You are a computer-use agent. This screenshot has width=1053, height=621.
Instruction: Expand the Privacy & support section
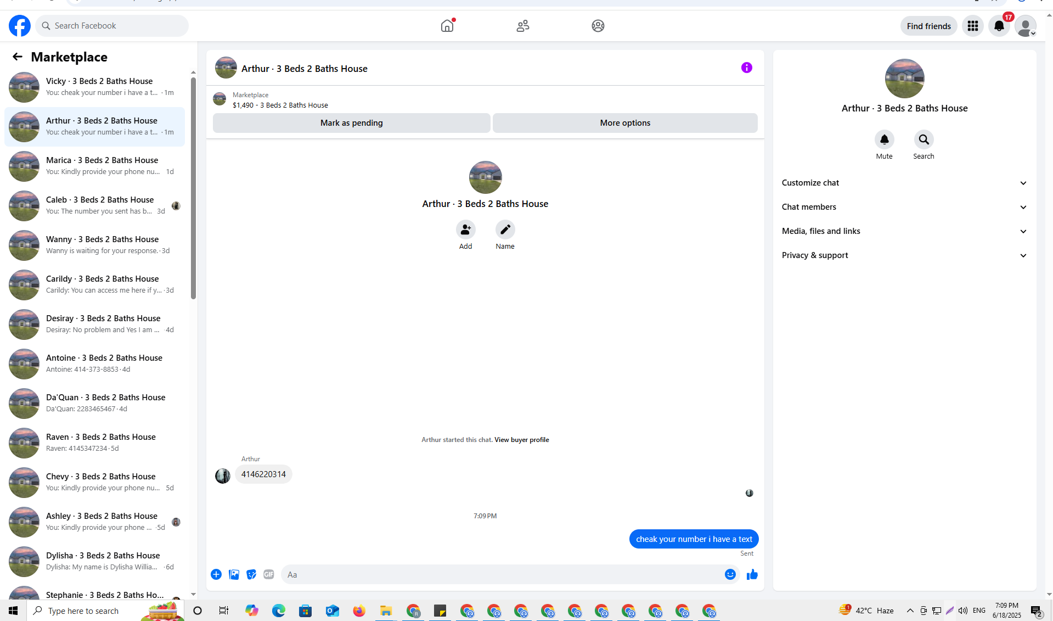click(x=904, y=255)
